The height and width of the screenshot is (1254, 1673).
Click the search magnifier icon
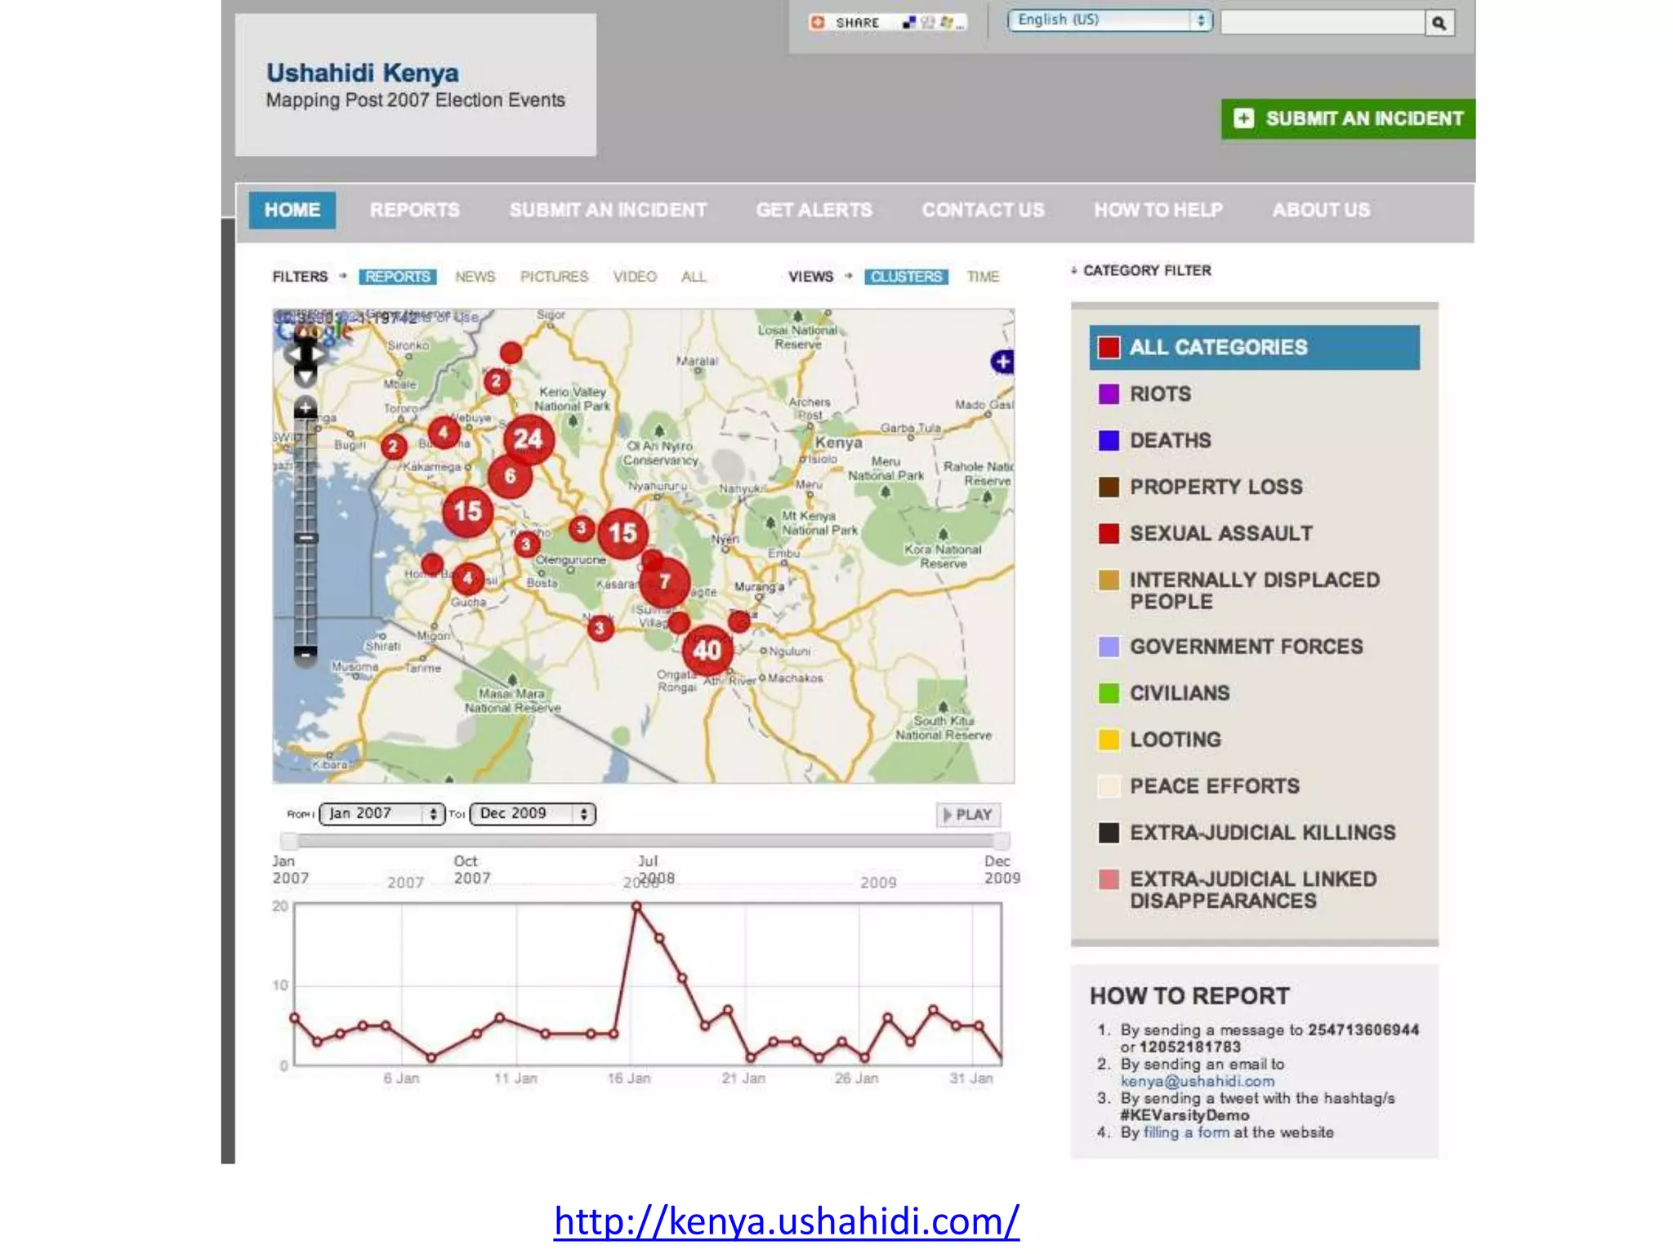click(1439, 23)
